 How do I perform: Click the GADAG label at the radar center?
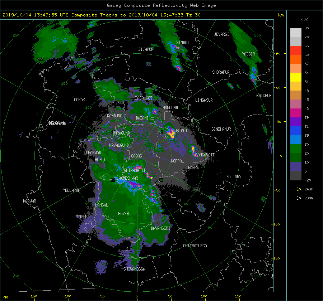136,156
